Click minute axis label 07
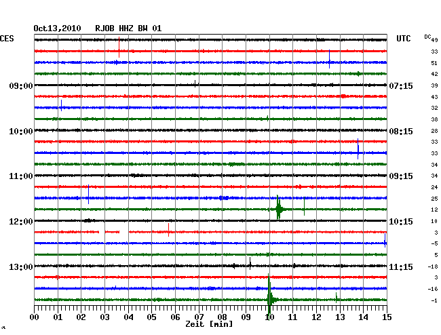The image size is (441, 335). (199, 317)
